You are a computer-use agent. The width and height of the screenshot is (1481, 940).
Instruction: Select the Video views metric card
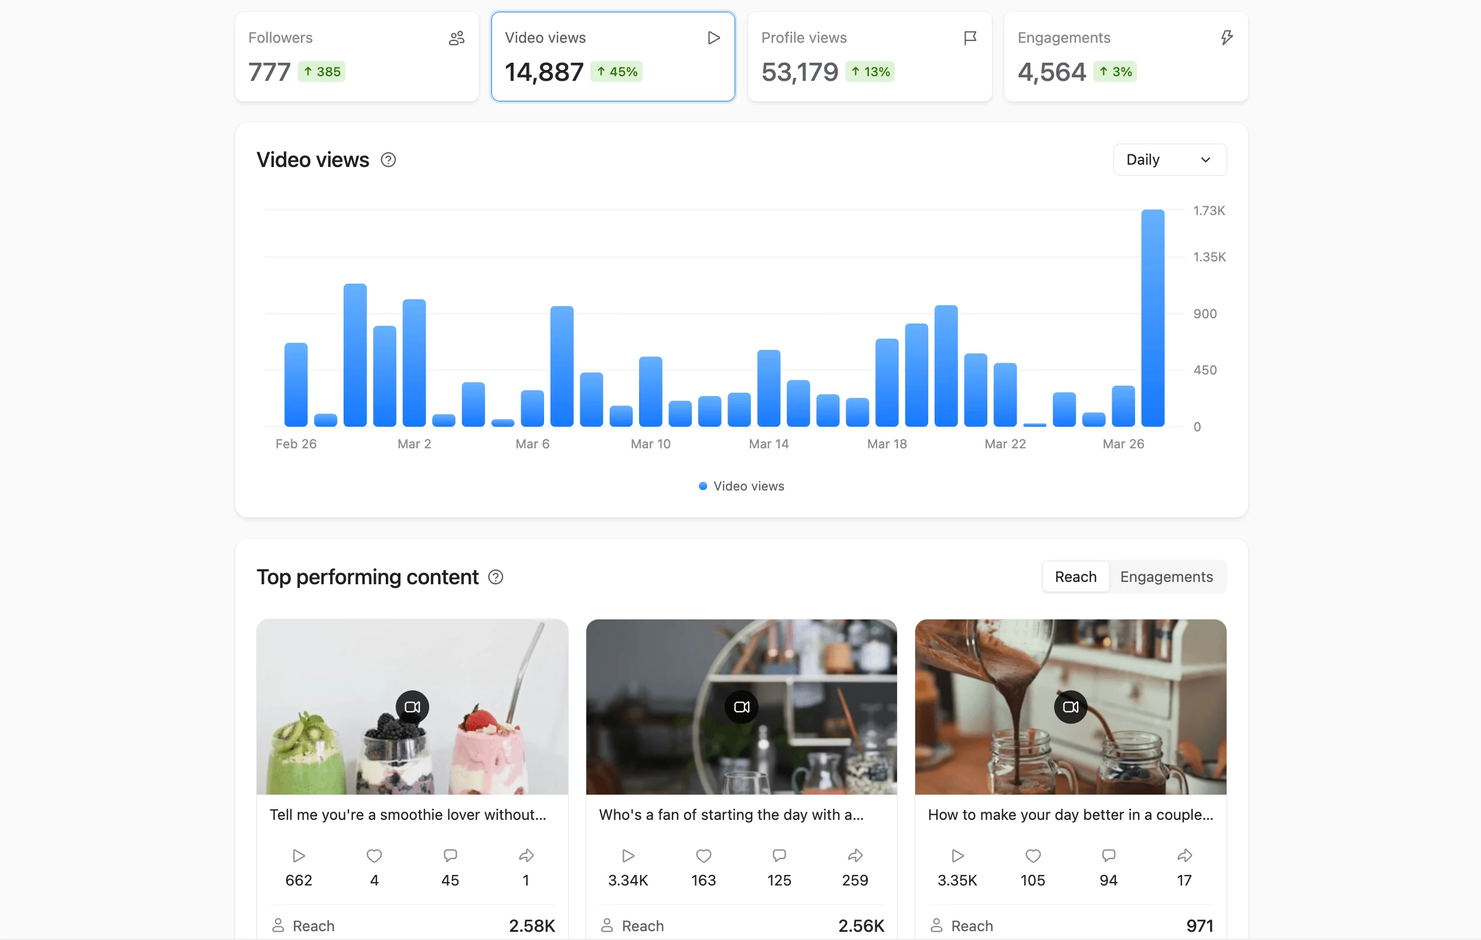click(x=613, y=57)
